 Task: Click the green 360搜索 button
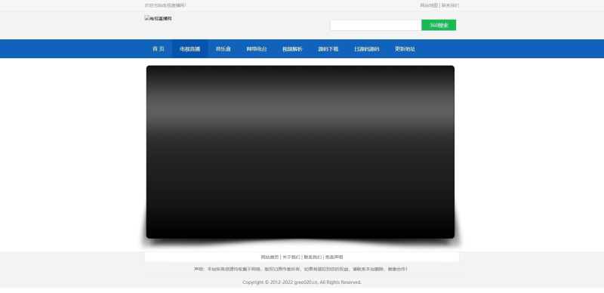[439, 25]
